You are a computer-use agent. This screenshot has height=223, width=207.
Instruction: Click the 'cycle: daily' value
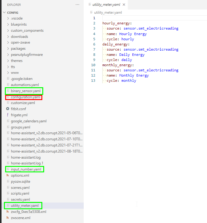pos(127,60)
